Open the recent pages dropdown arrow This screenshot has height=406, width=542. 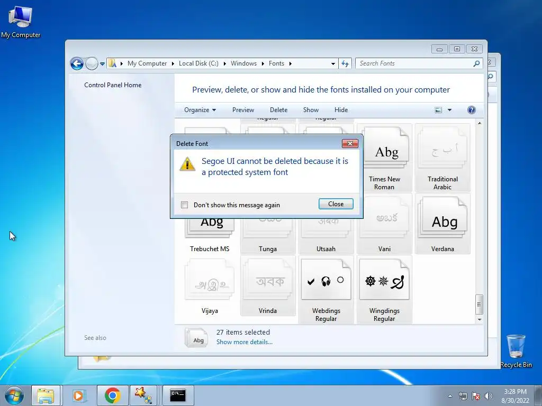tap(102, 64)
